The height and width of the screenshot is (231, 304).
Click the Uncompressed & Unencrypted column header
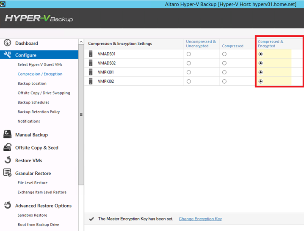[x=201, y=44]
